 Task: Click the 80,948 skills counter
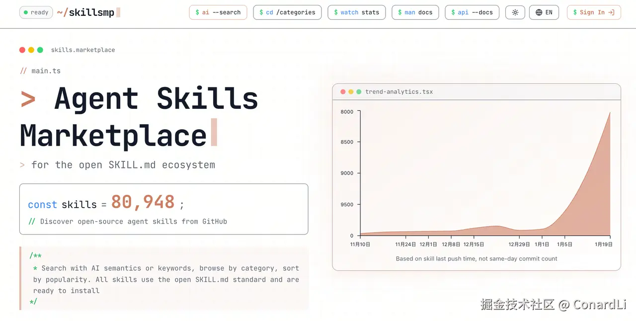(143, 201)
